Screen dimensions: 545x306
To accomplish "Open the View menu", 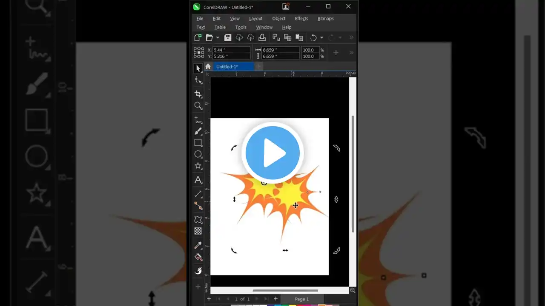I will point(235,19).
